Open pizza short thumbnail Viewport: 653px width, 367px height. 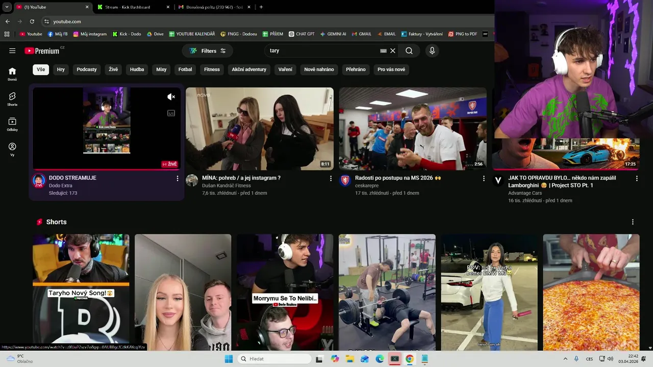click(x=591, y=293)
